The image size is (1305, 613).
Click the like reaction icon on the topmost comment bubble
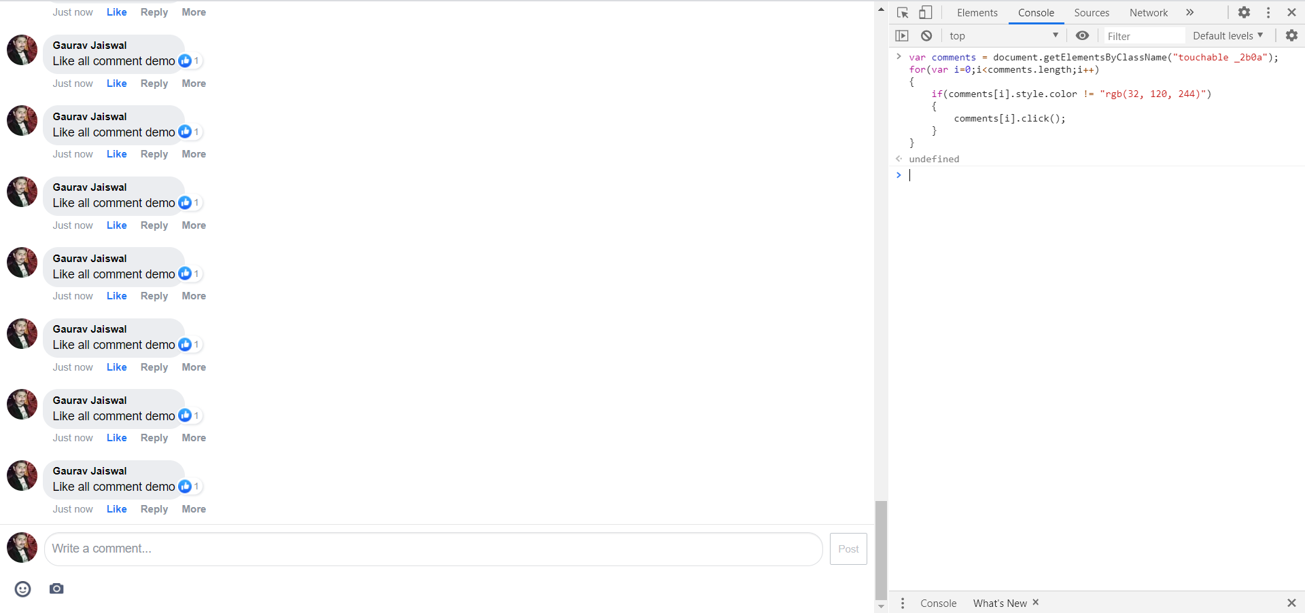185,61
